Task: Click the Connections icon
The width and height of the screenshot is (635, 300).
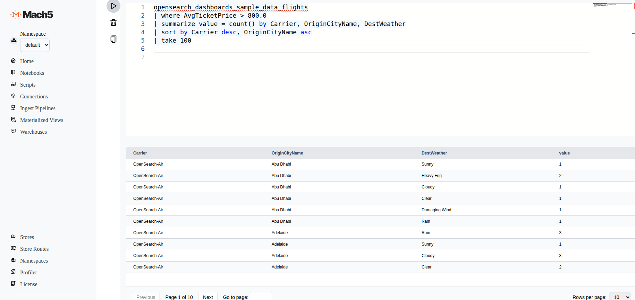Action: [13, 96]
